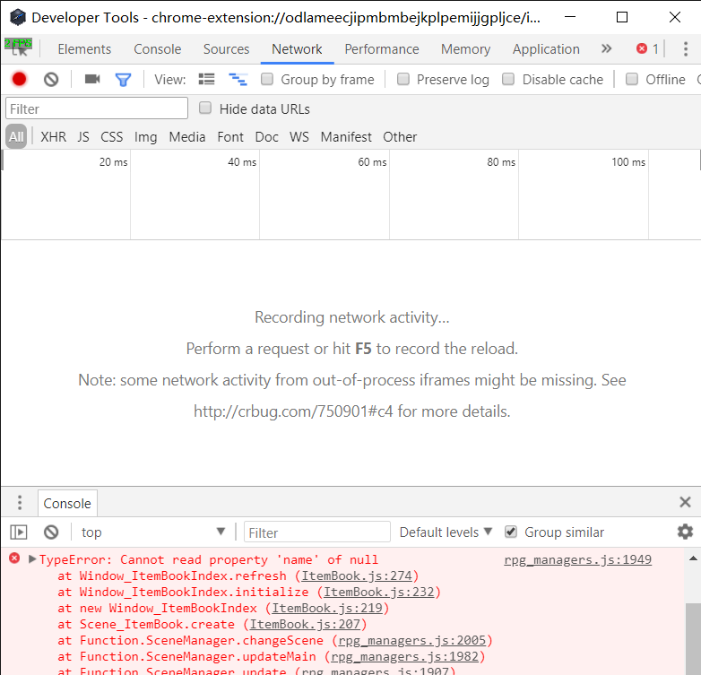Switch to the Sources tab
Viewport: 701px width, 675px height.
[226, 49]
